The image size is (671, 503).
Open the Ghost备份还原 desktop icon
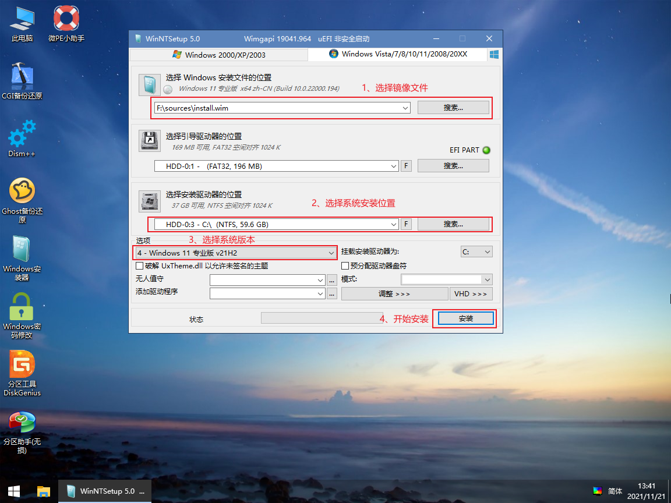click(x=22, y=200)
